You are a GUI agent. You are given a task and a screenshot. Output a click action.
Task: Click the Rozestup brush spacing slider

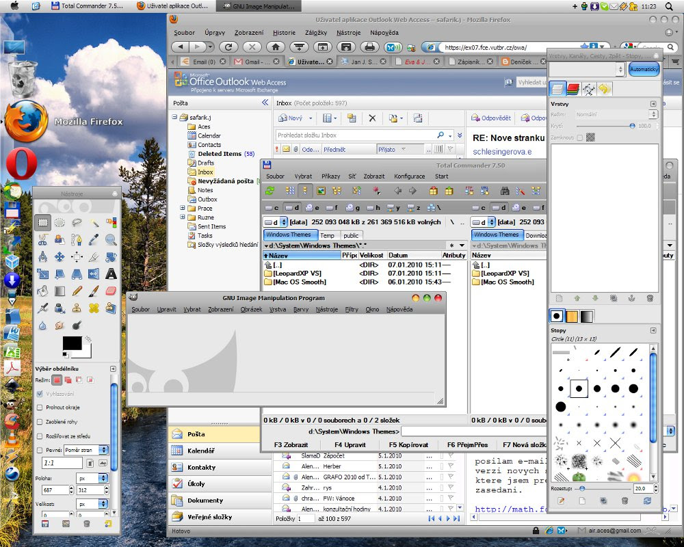coord(603,489)
